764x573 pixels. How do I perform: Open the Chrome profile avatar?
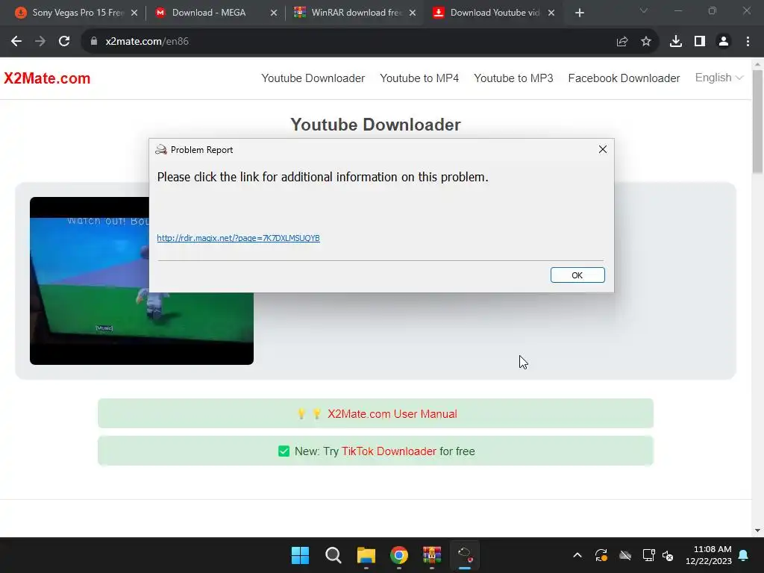tap(724, 42)
